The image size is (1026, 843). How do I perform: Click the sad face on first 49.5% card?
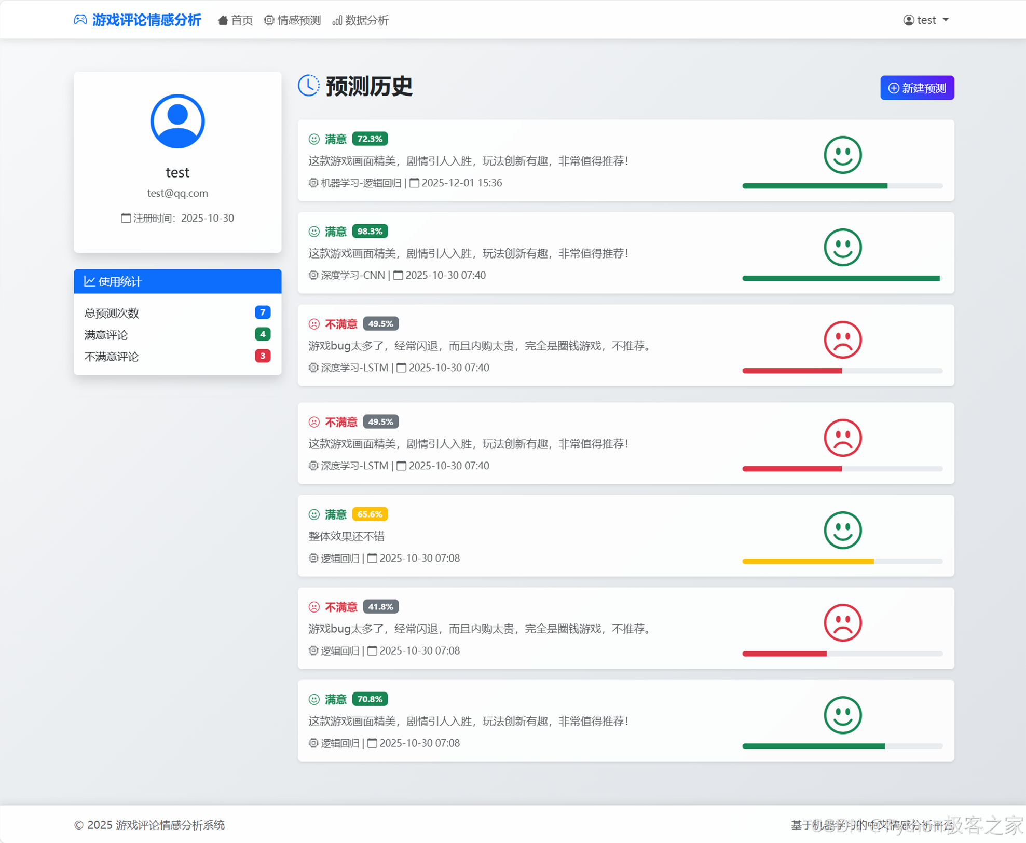tap(842, 339)
